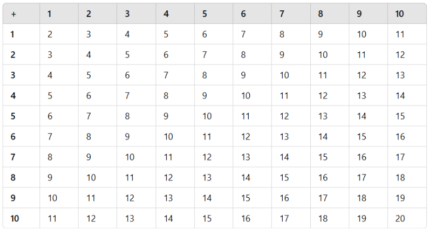This screenshot has width=429, height=230.
Task: Click row header 2
Action: pyautogui.click(x=13, y=55)
